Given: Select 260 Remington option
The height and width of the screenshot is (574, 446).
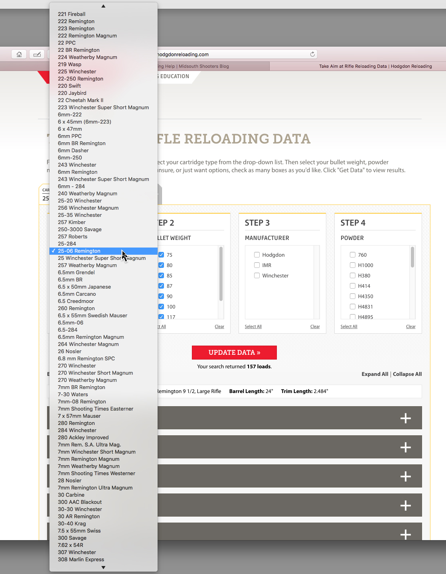Looking at the screenshot, I should tap(103, 309).
